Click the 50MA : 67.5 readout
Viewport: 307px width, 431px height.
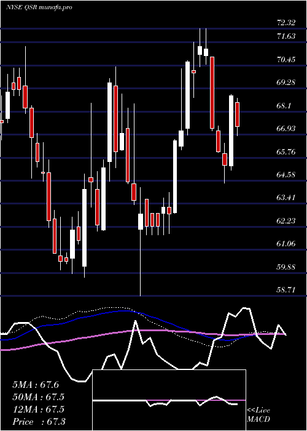click(38, 397)
